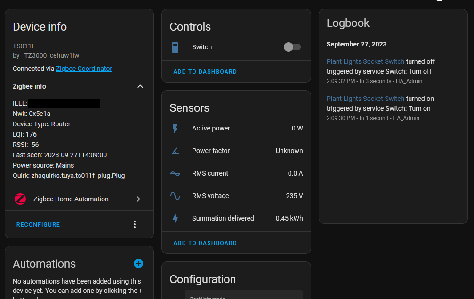The height and width of the screenshot is (299, 474).
Task: Click the RMS current wave icon
Action: 176,173
